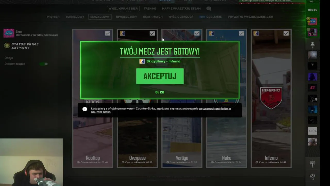This screenshot has height=186, width=330.
Task: Click the purple hooded friend avatar
Action: coord(312,77)
